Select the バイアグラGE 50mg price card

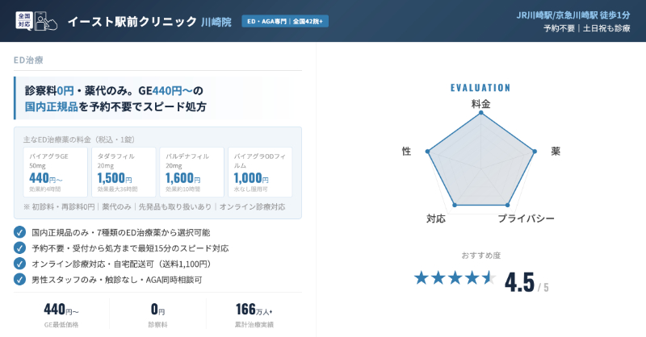[57, 172]
